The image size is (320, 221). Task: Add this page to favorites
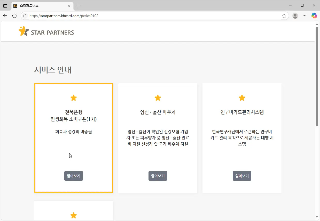(284, 16)
